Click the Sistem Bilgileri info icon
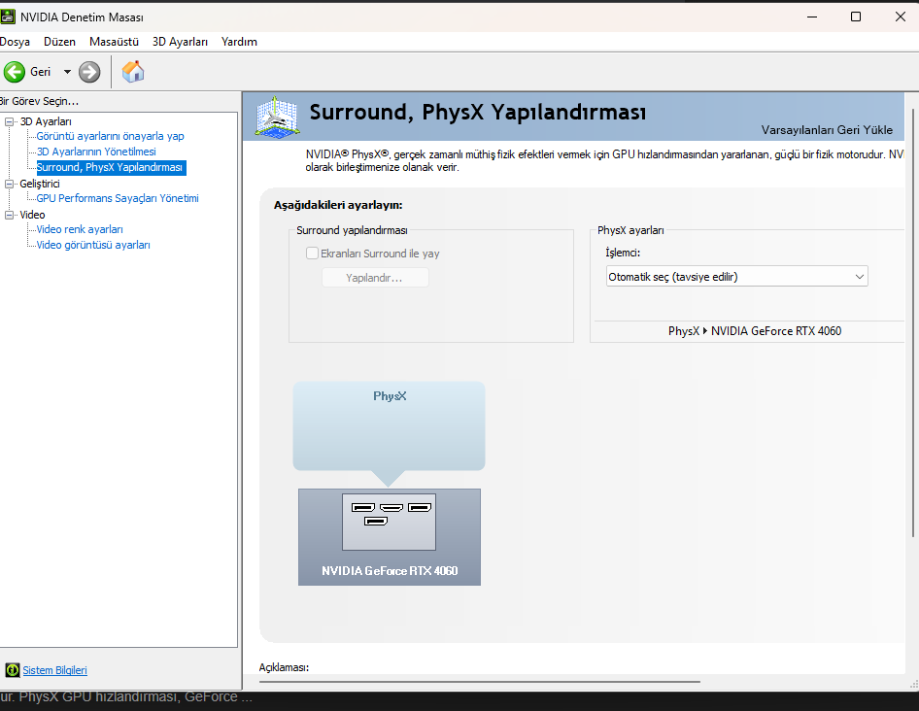The image size is (919, 711). click(13, 670)
